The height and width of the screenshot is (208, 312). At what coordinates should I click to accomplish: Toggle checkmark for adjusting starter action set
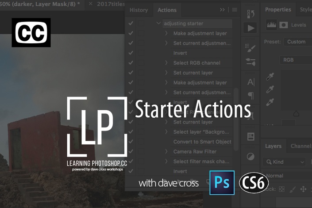[131, 23]
